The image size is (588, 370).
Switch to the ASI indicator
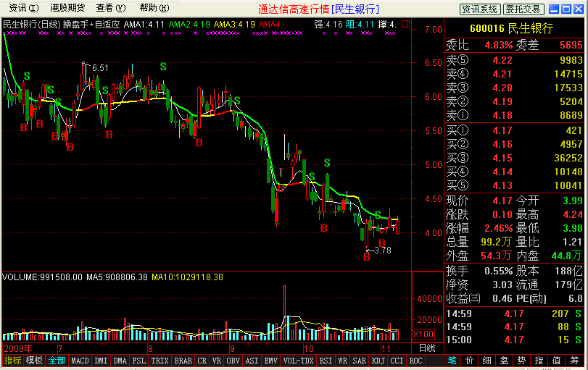252,361
